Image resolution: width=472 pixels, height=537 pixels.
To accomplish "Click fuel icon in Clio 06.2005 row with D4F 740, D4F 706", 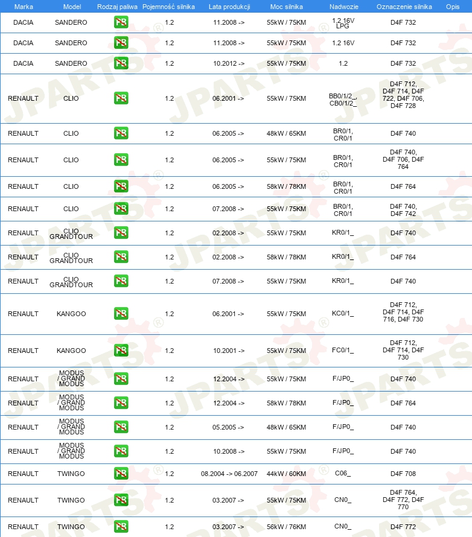I will pos(121,160).
